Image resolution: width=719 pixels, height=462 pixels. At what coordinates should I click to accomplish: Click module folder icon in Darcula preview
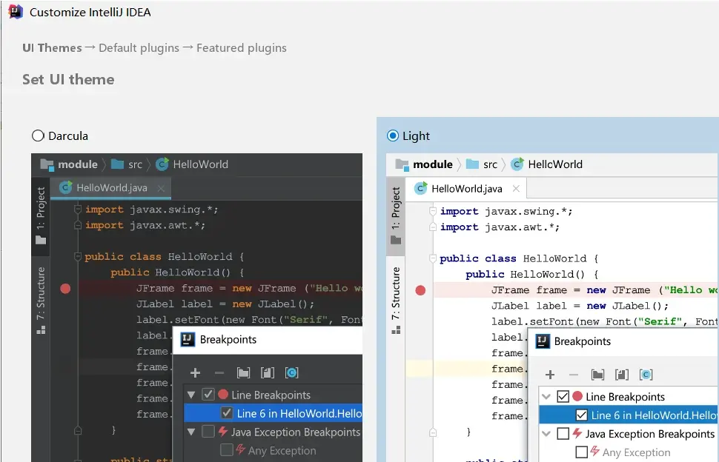click(47, 164)
